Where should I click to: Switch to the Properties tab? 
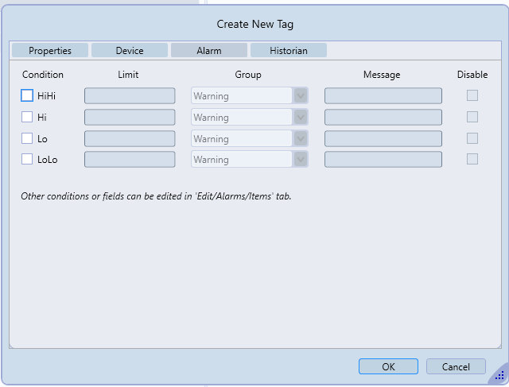[x=50, y=51]
